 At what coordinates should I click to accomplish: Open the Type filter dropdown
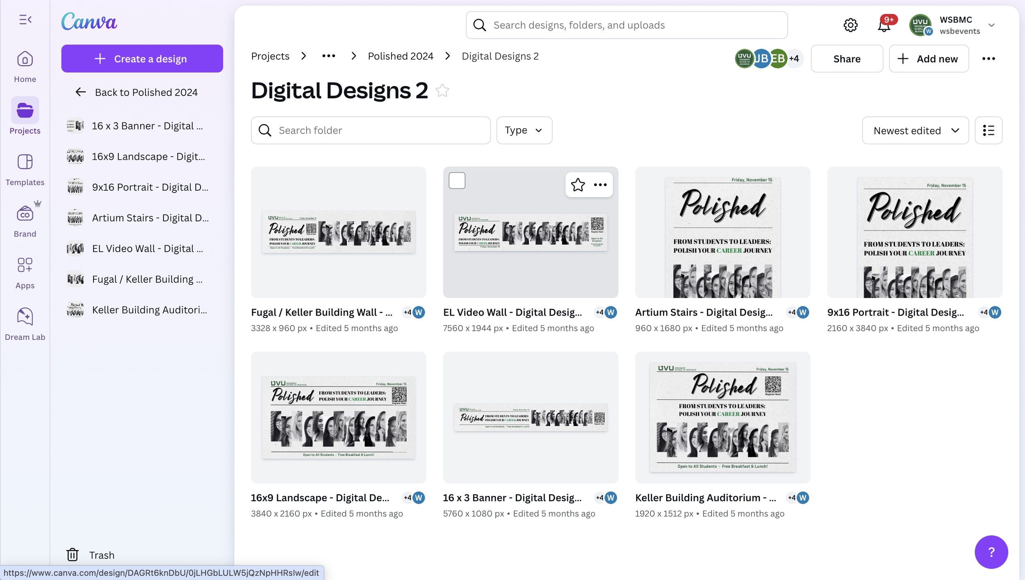pos(524,130)
